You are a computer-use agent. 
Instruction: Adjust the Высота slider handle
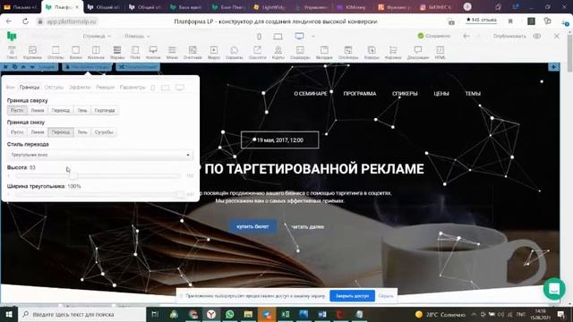(x=73, y=175)
